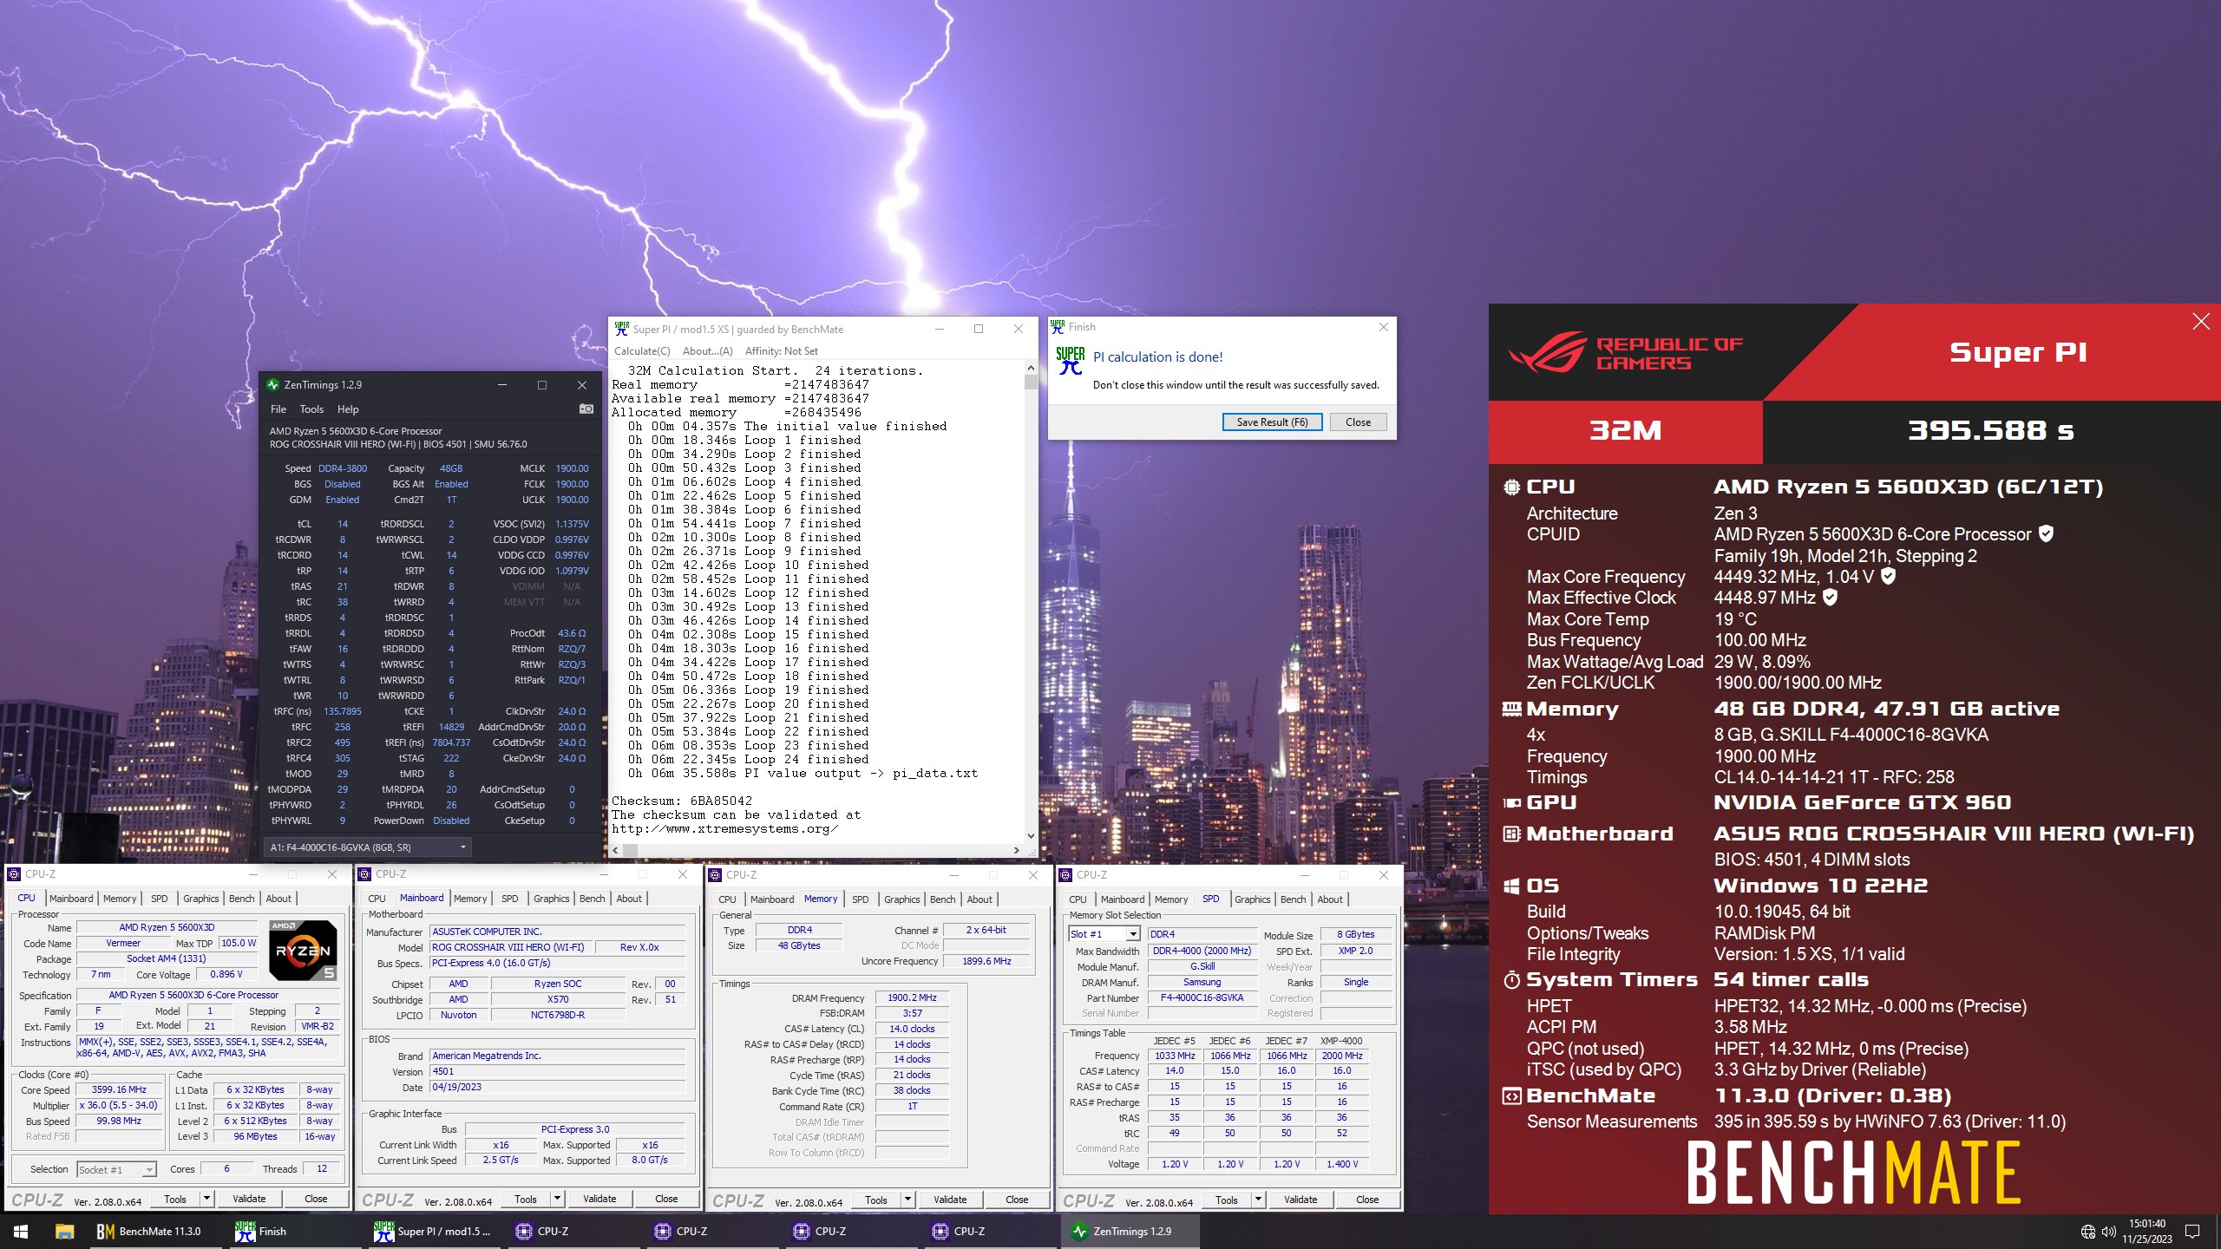The image size is (2221, 1249).
Task: Click the BIOS version 4501 field
Action: (558, 1071)
